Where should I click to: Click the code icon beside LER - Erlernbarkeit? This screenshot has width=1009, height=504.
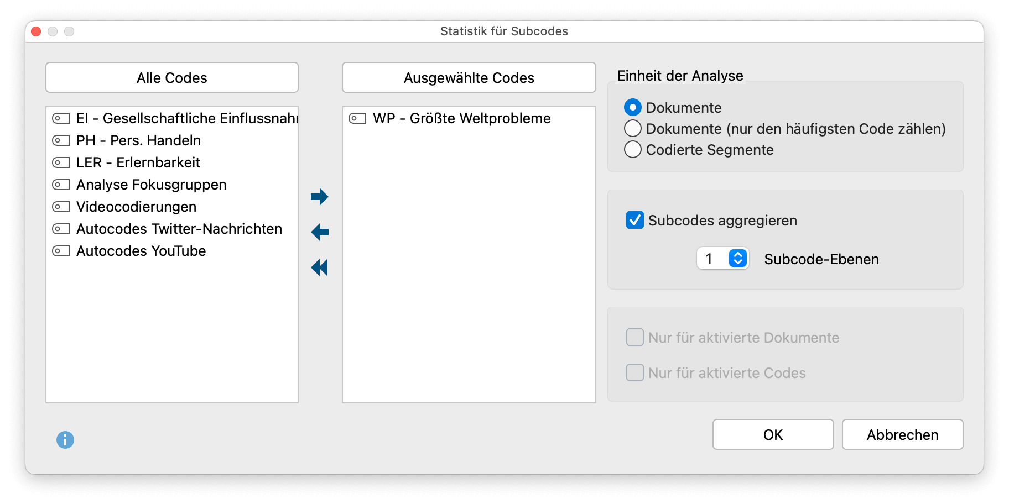(61, 162)
